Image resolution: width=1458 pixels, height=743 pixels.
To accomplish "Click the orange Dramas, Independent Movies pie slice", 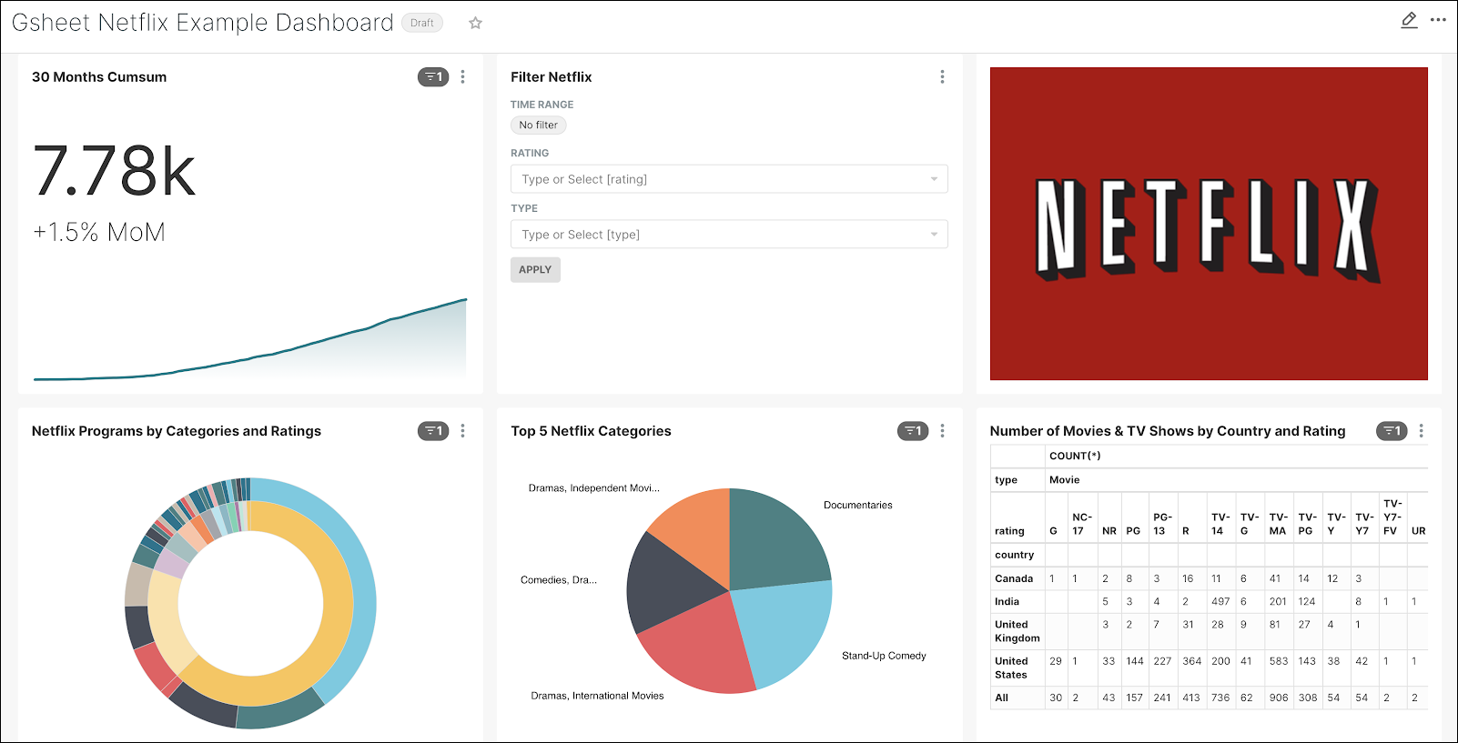I will click(x=698, y=534).
